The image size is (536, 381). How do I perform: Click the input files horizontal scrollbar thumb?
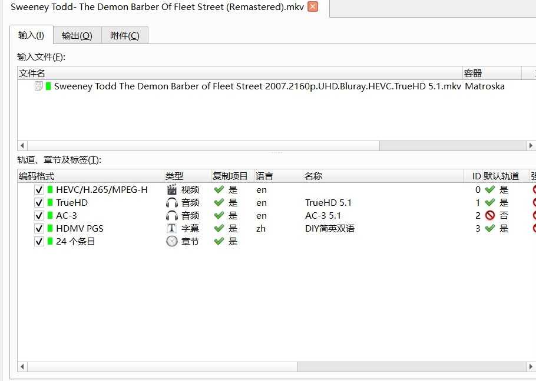coord(203,146)
